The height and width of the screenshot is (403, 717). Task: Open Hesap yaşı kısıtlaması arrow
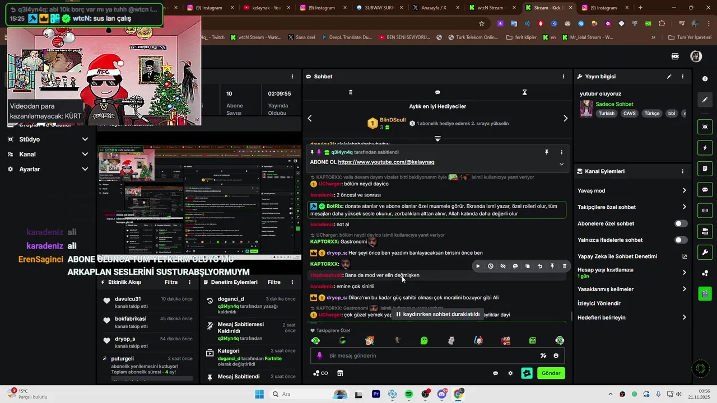684,273
